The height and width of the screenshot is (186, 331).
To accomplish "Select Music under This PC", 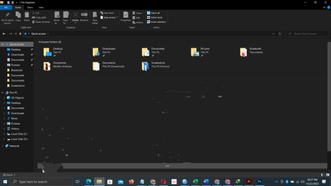I will (x=14, y=118).
